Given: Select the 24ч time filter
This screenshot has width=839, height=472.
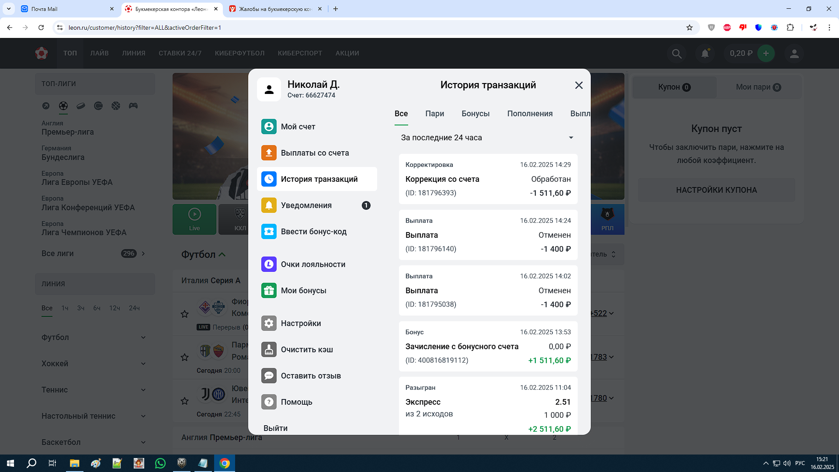Looking at the screenshot, I should pyautogui.click(x=134, y=308).
